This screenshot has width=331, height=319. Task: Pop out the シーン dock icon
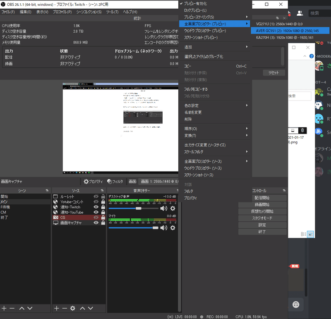47,191
